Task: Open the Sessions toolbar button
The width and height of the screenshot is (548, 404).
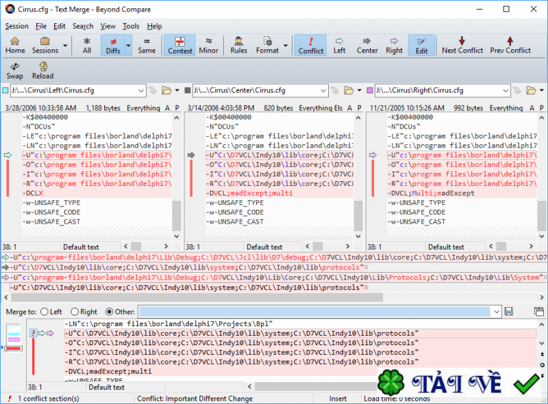Action: tap(45, 45)
